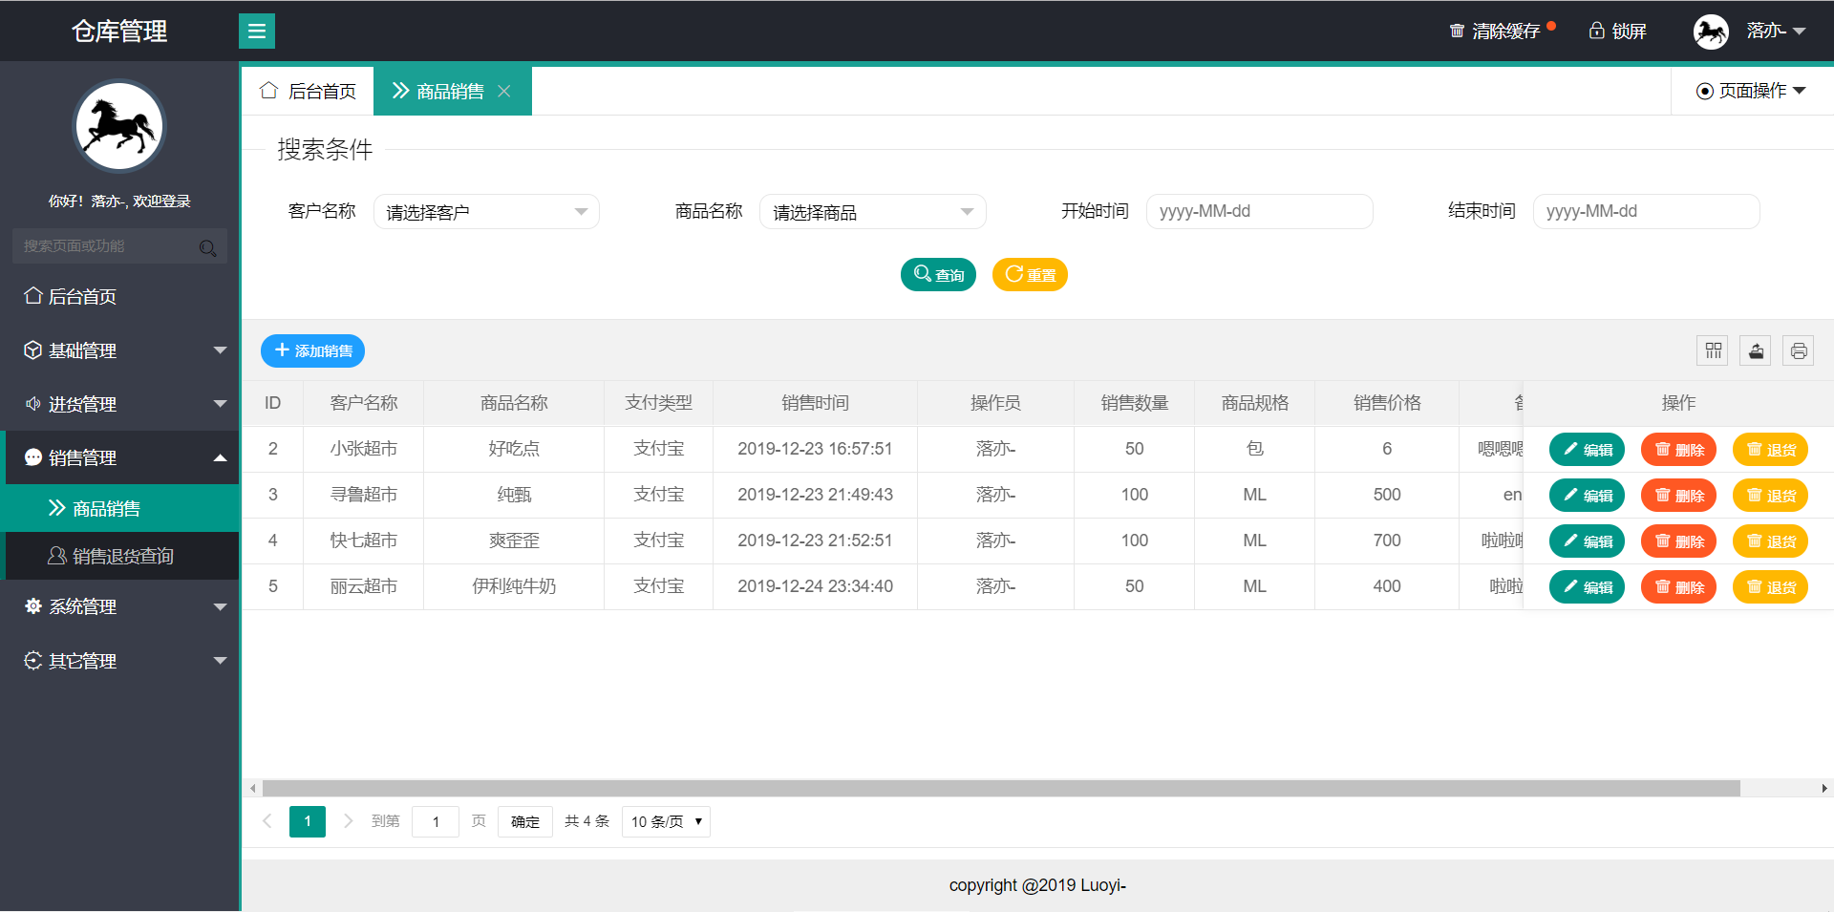Screen dimensions: 1834x912
Task: Click the home icon on 后台首页 tab
Action: 268,90
